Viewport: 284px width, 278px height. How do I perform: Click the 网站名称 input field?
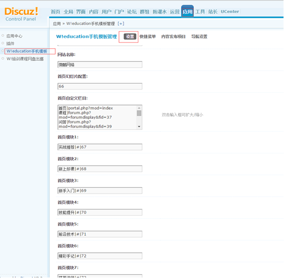click(x=100, y=65)
